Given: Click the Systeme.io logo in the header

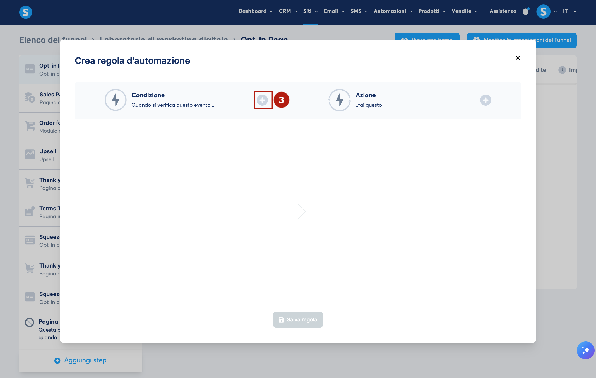Looking at the screenshot, I should 26,12.
